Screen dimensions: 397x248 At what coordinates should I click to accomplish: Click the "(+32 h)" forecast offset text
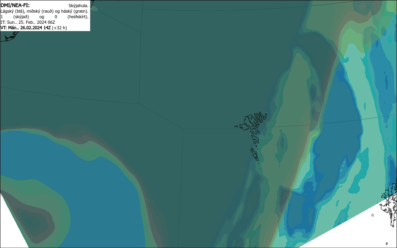[60, 28]
